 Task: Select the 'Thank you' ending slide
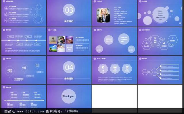click(69, 96)
